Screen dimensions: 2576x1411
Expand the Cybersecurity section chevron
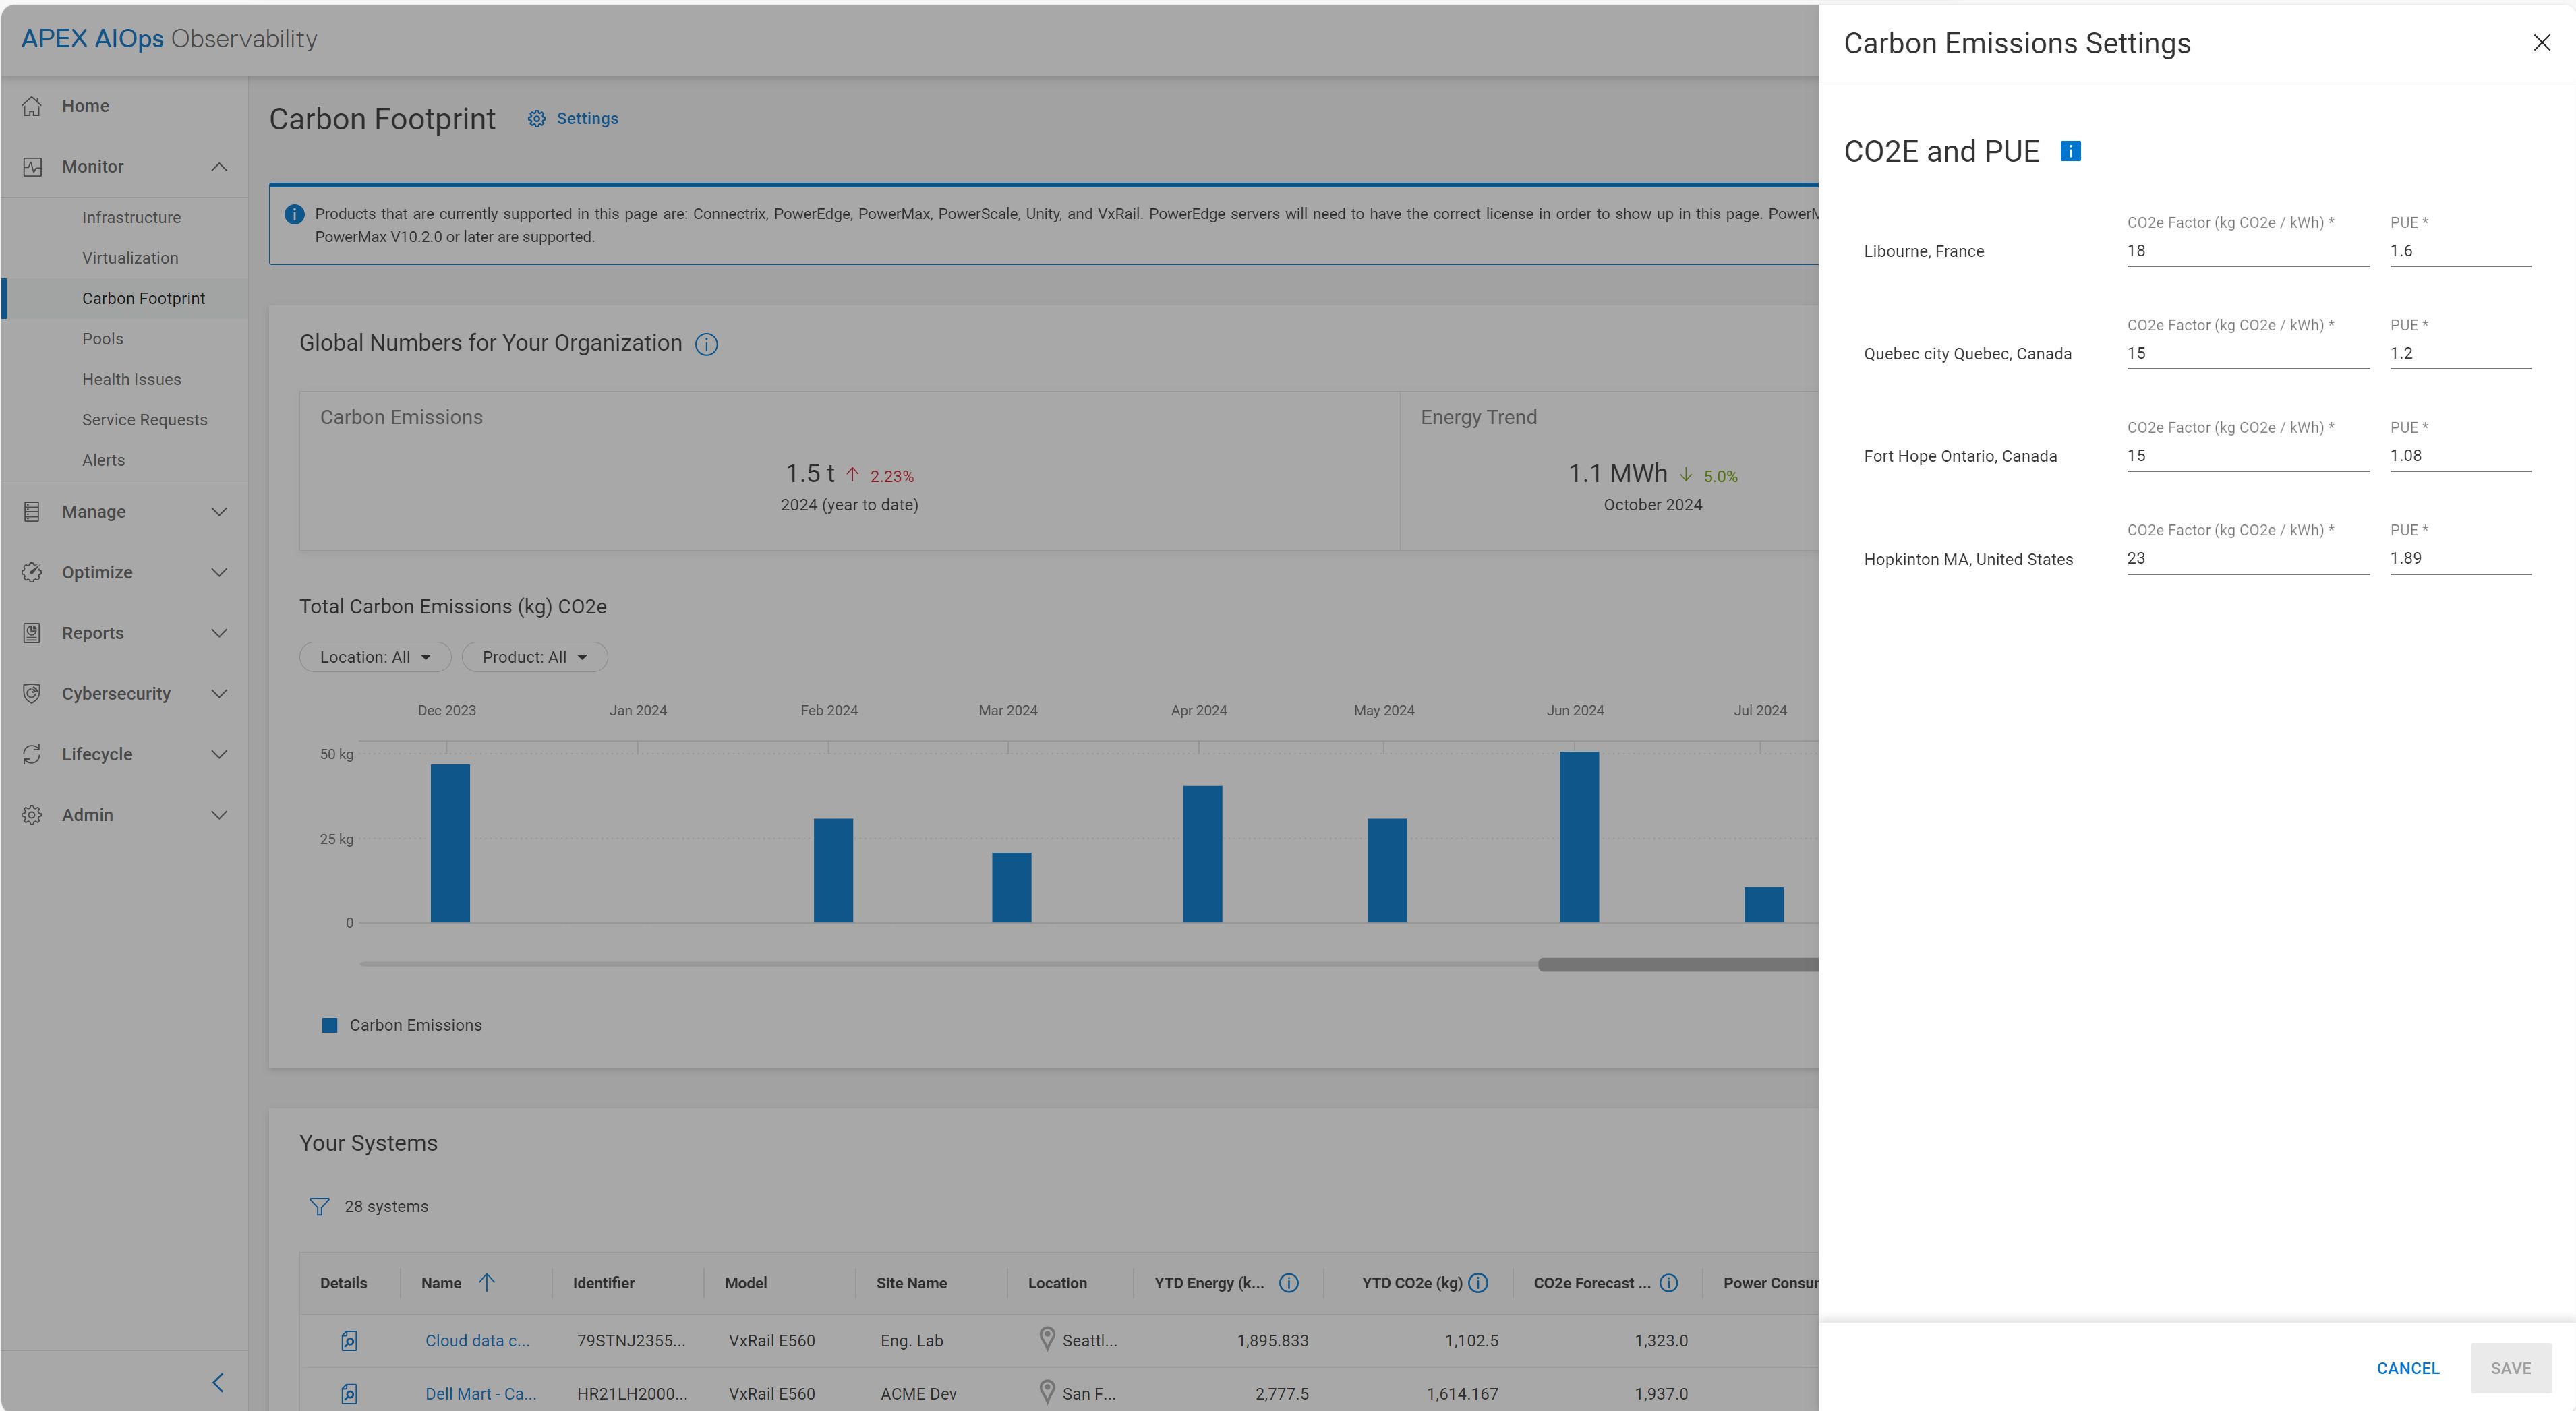(x=219, y=694)
